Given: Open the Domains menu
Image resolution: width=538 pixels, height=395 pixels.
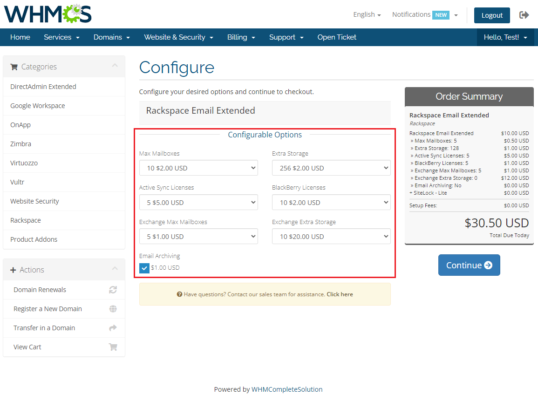Looking at the screenshot, I should (x=112, y=37).
